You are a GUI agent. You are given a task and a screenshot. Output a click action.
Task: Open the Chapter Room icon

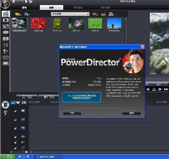[6, 57]
